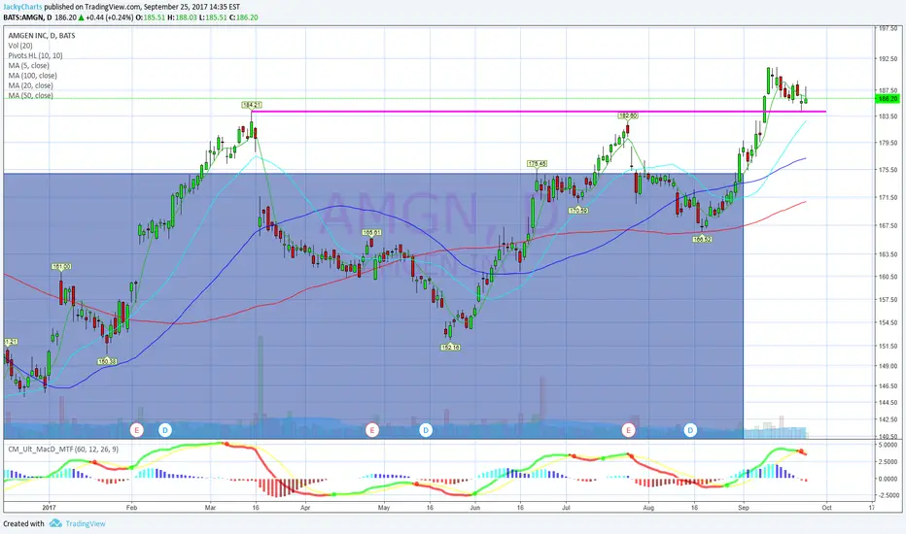This screenshot has height=534, width=906.
Task: Click the 2017 label on time axis
Action: (x=50, y=508)
